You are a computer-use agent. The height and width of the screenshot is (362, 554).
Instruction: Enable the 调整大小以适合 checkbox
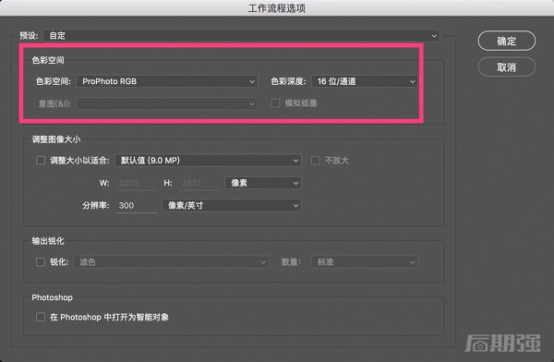pyautogui.click(x=41, y=161)
